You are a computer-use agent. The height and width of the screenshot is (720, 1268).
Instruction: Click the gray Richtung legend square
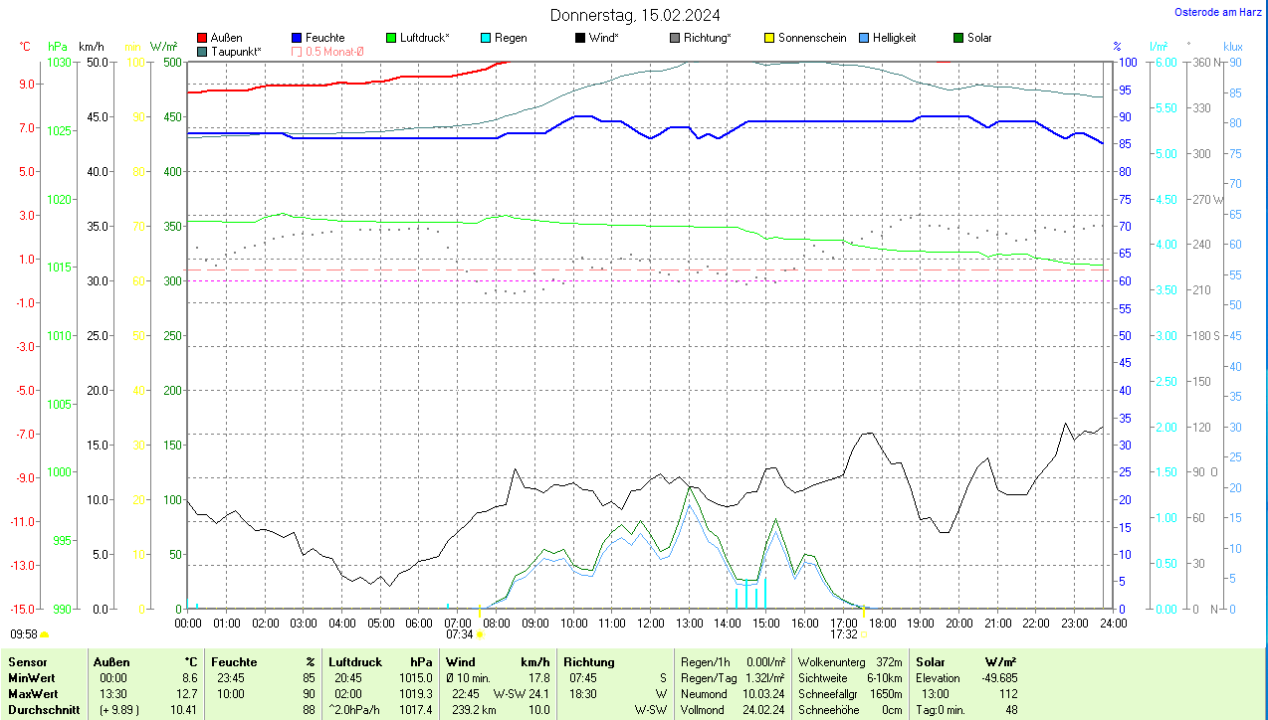[x=675, y=38]
